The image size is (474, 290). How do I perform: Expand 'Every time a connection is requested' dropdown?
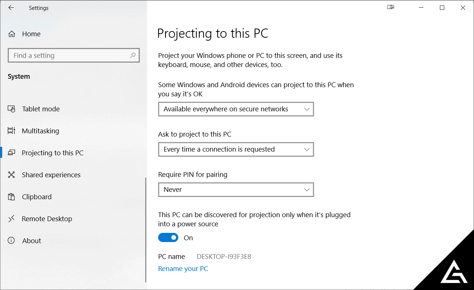[x=236, y=149]
